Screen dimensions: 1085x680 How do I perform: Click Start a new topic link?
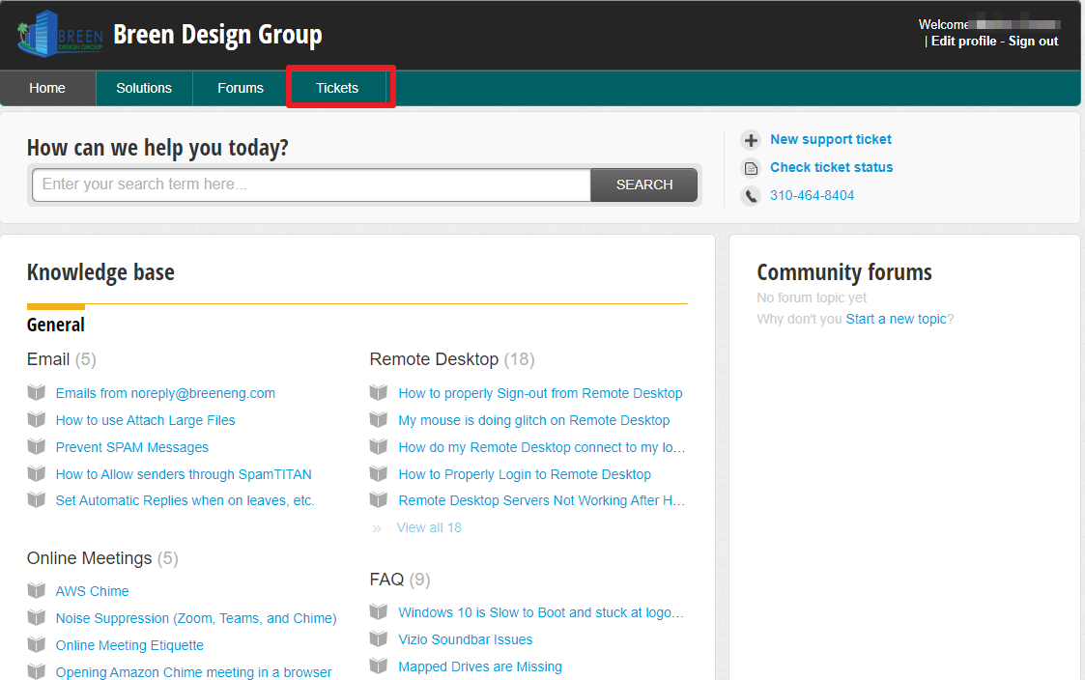pos(896,319)
